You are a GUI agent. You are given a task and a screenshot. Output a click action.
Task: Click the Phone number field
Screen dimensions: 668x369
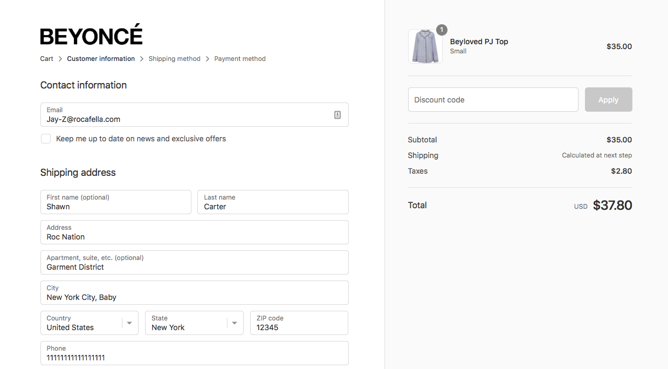point(194,353)
